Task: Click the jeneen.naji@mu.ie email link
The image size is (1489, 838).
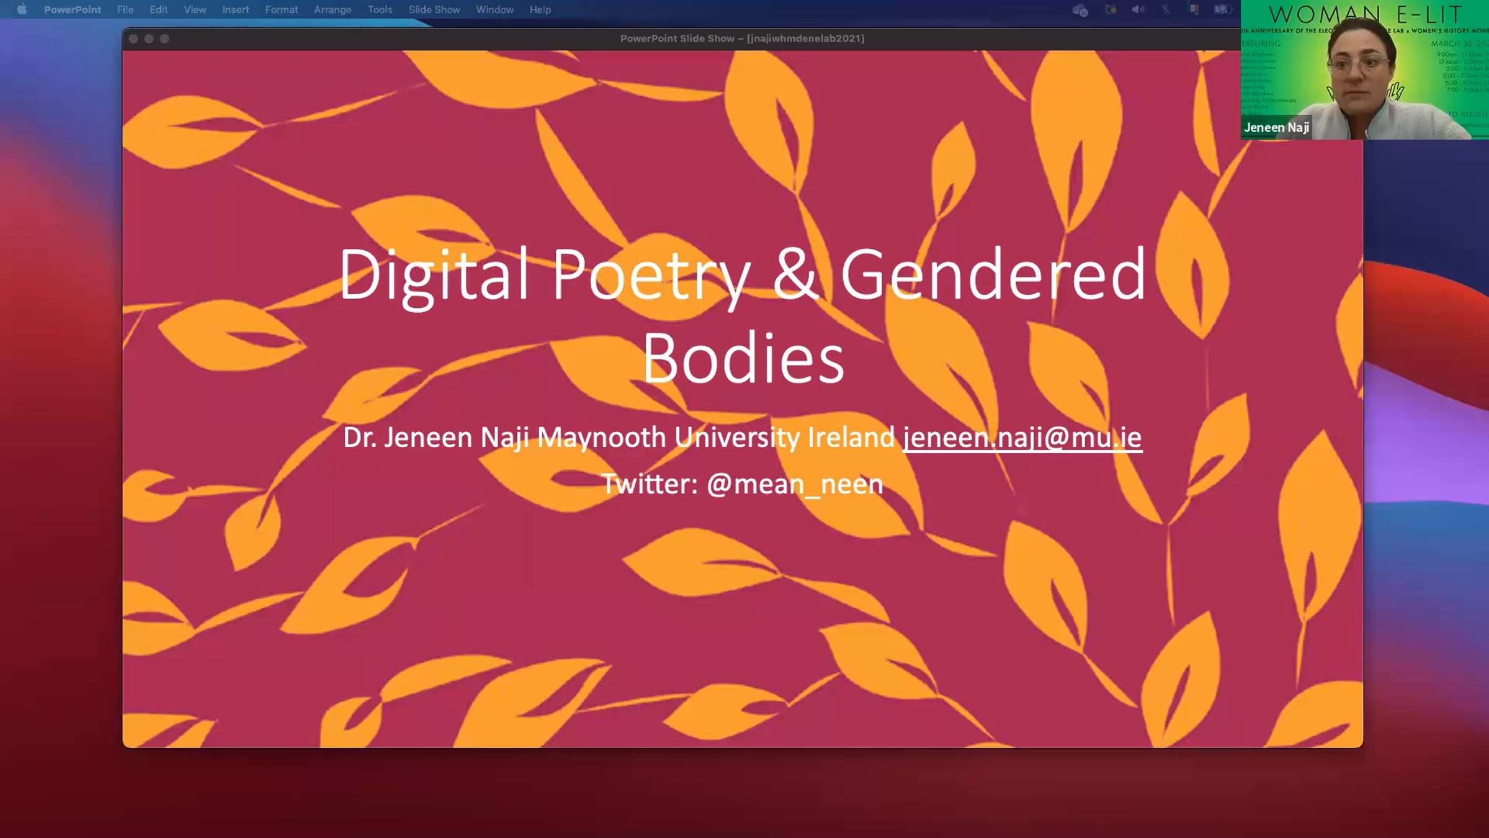Action: pos(1022,438)
